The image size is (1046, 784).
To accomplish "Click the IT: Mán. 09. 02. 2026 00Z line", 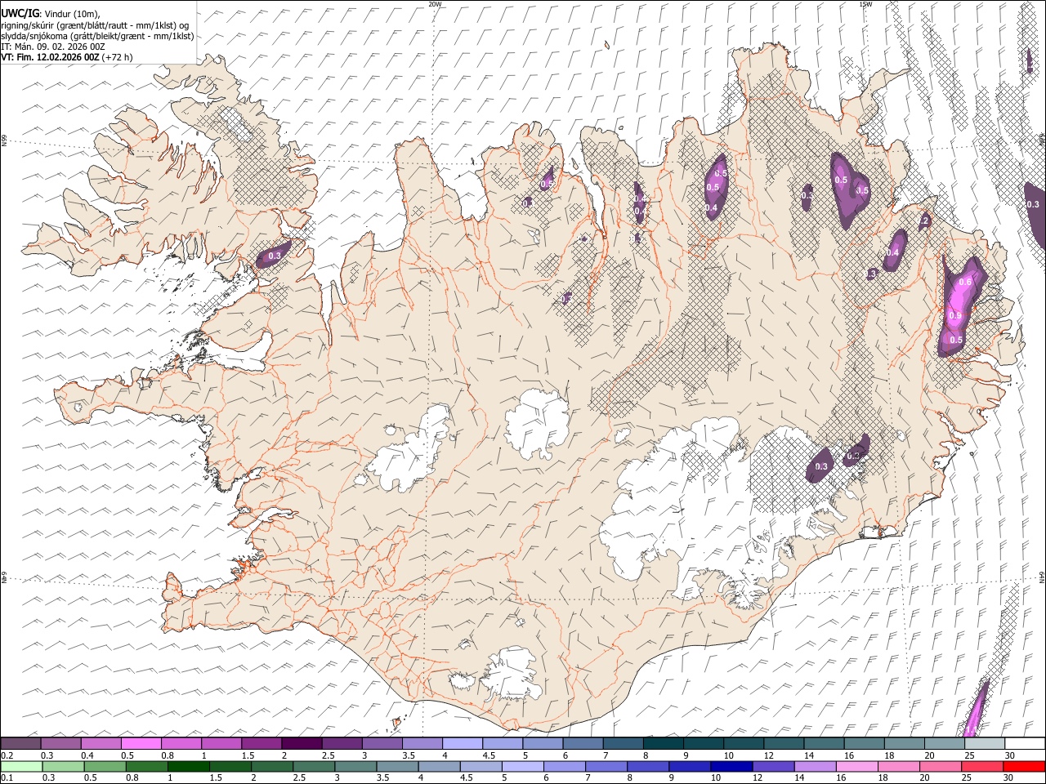I will (53, 47).
